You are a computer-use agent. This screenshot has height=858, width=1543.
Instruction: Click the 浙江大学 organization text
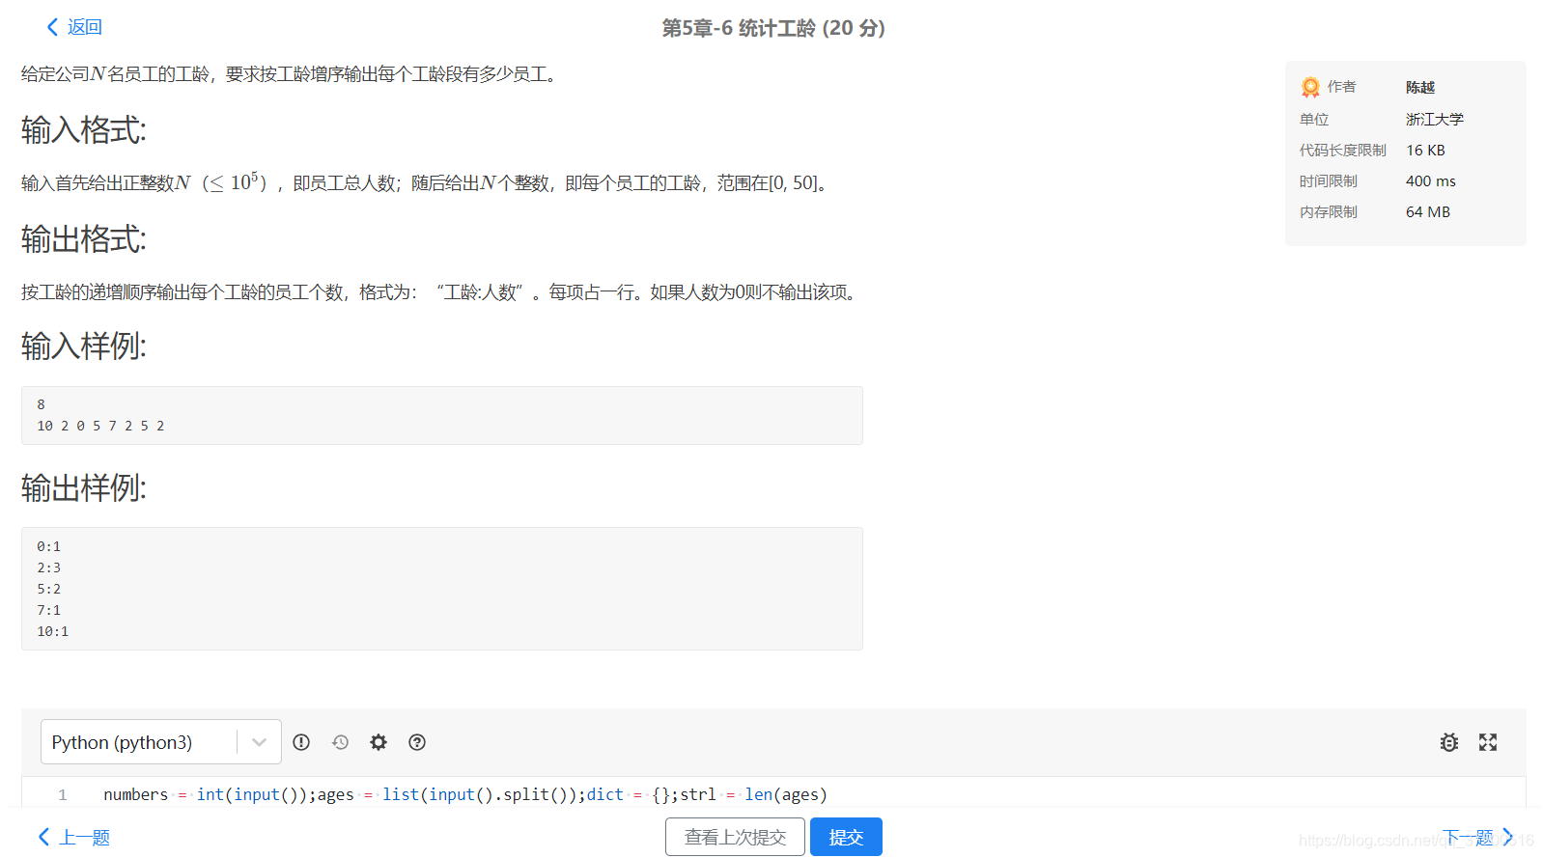pos(1435,119)
